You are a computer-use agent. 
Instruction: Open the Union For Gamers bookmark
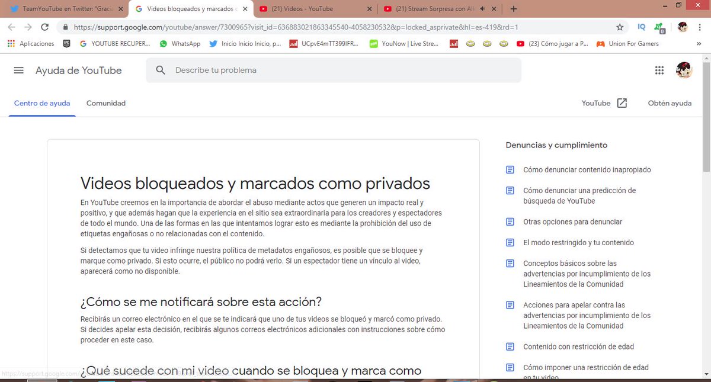[627, 43]
